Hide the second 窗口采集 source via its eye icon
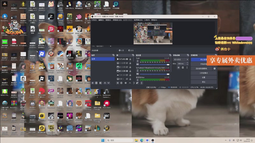The image size is (255, 143). 127,71
